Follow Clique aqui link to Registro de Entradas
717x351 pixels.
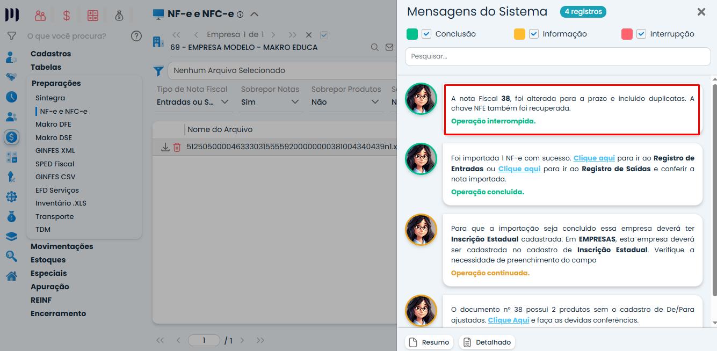(x=594, y=158)
